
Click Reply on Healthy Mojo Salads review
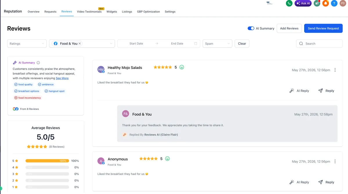click(326, 91)
